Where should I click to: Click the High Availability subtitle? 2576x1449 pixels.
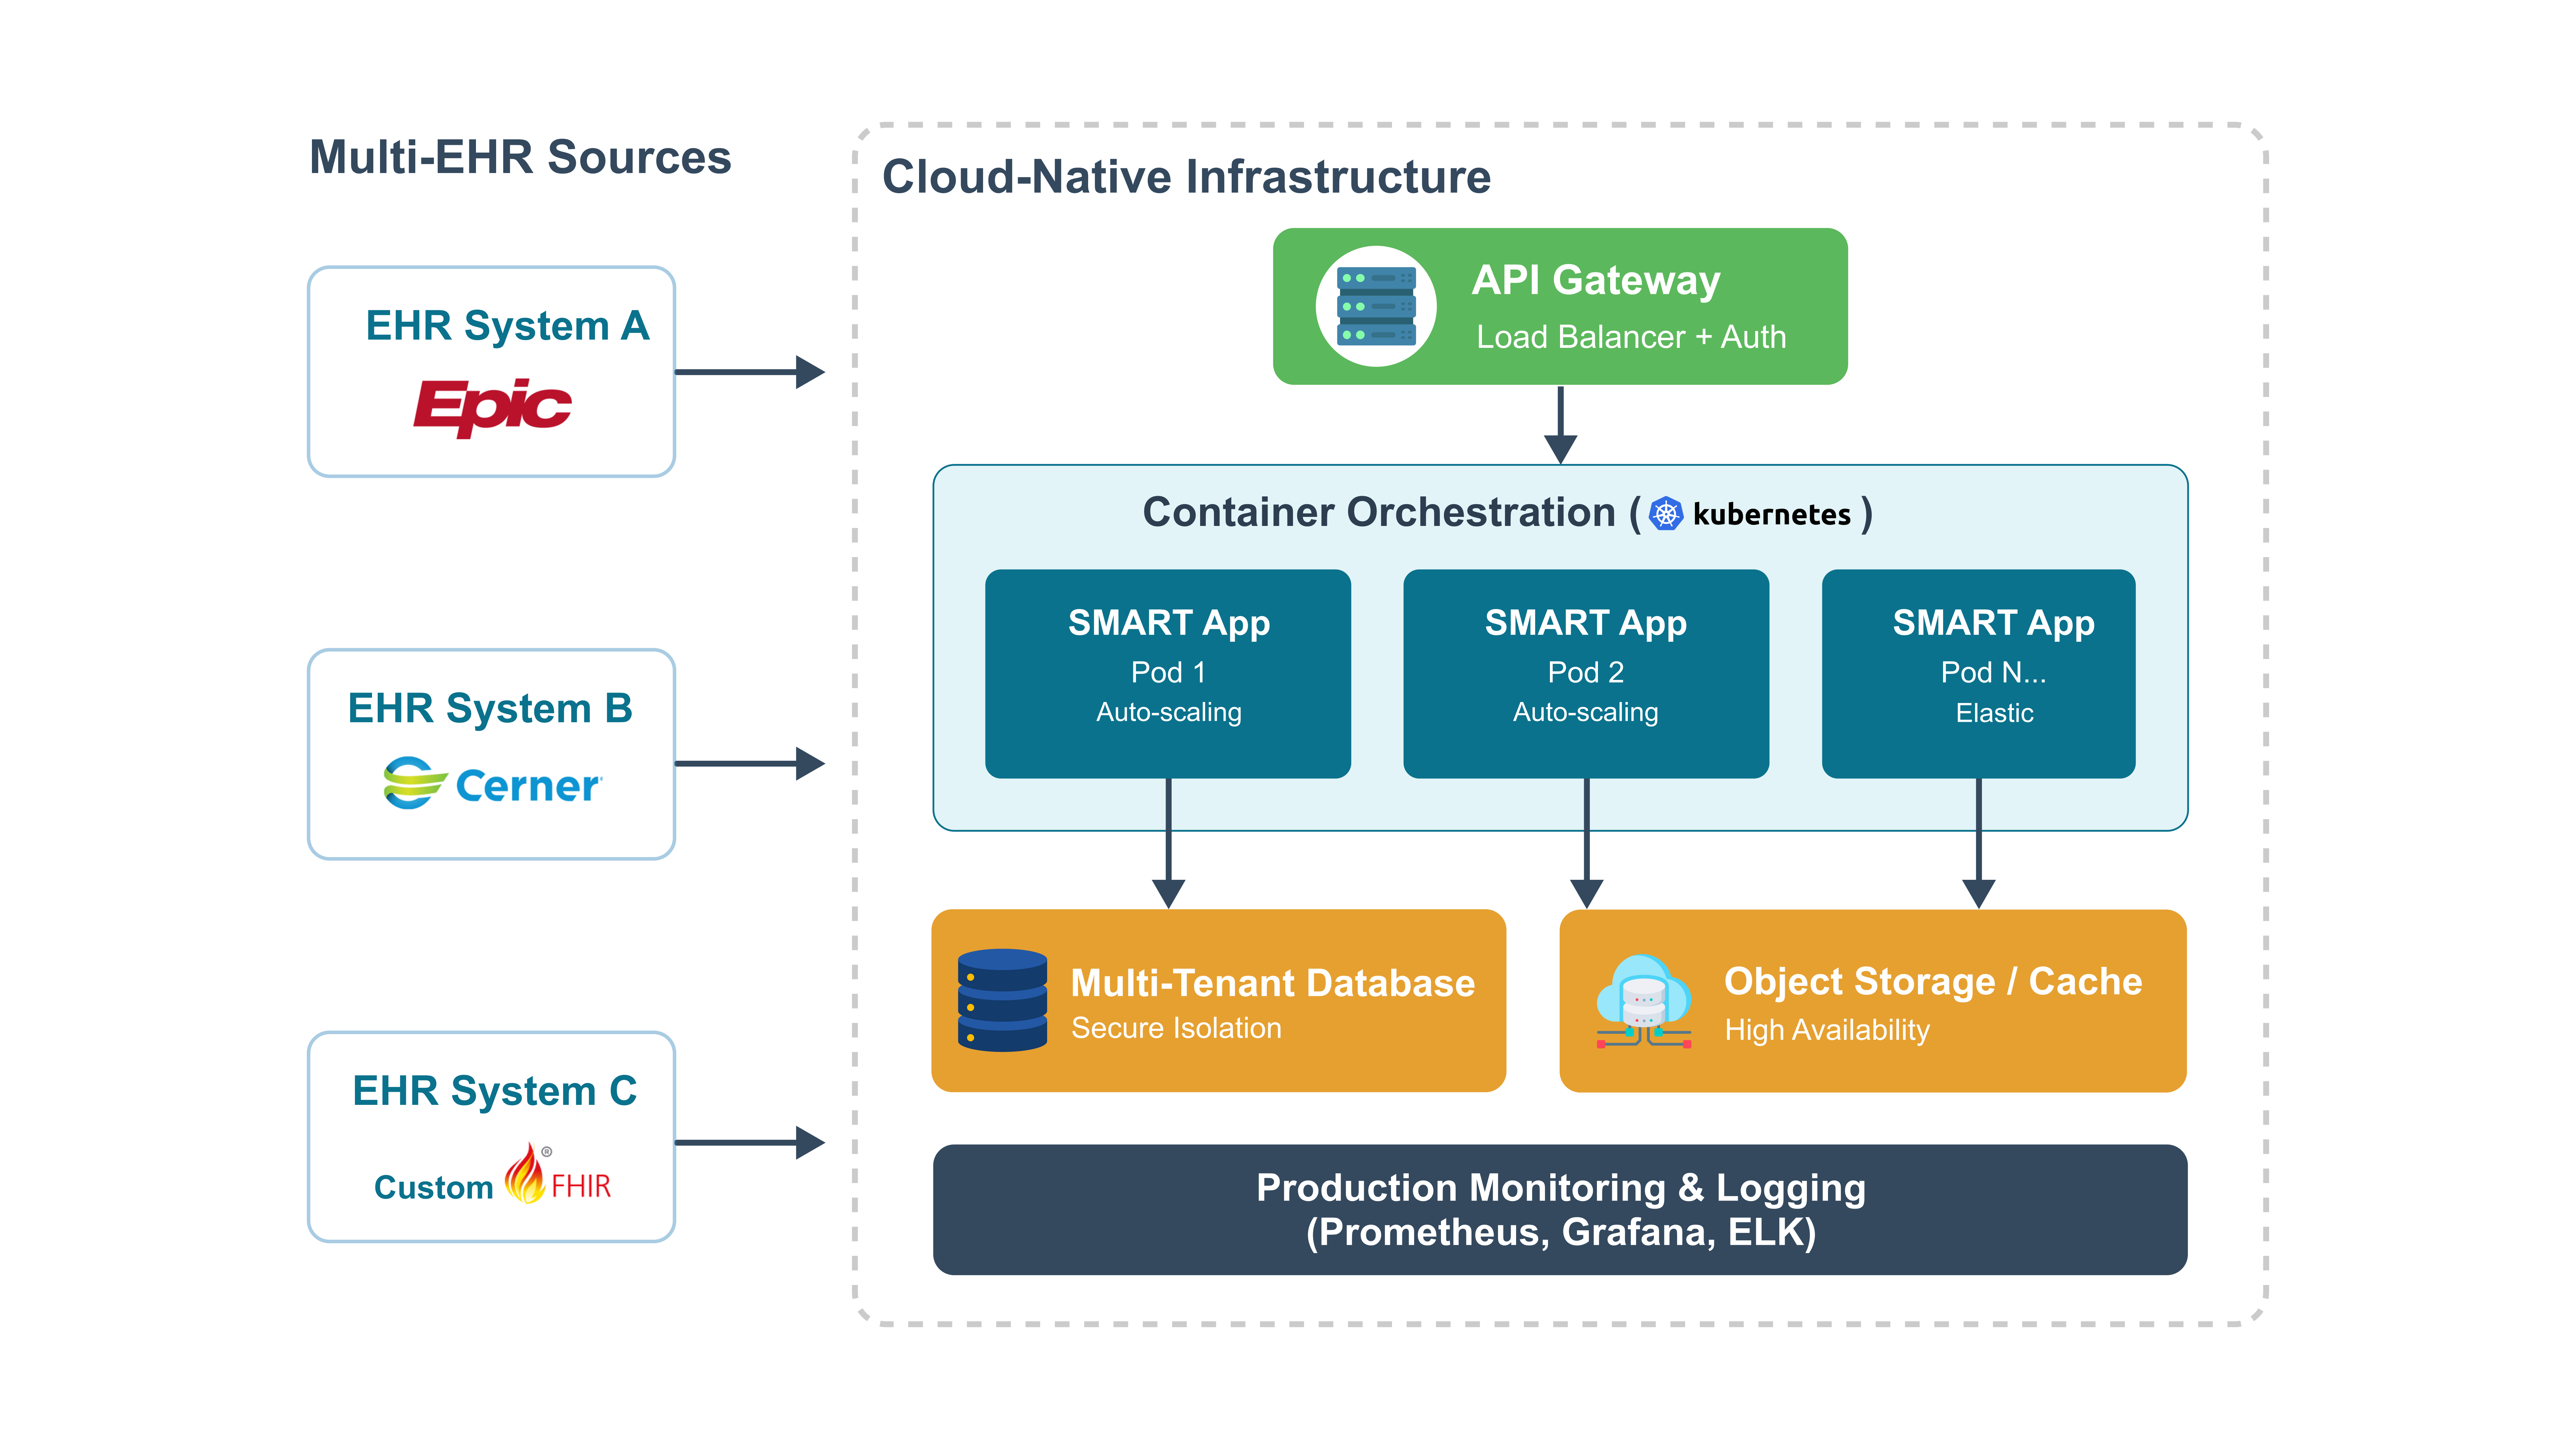[1827, 1030]
